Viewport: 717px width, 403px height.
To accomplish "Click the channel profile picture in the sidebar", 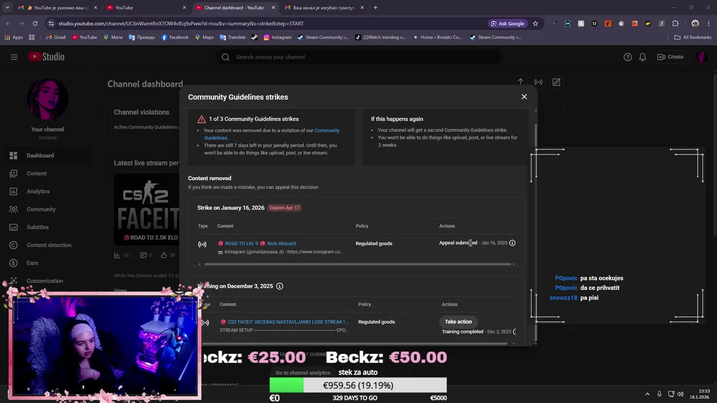I will (48, 99).
